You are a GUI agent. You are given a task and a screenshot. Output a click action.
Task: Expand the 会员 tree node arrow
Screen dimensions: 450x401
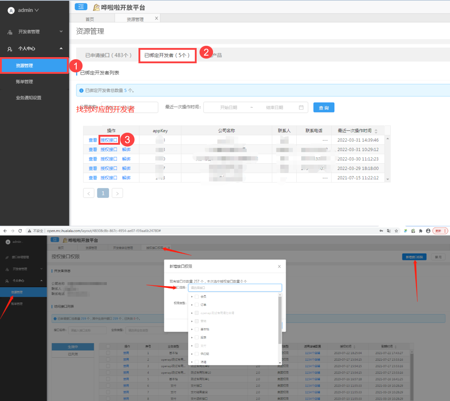click(x=192, y=297)
